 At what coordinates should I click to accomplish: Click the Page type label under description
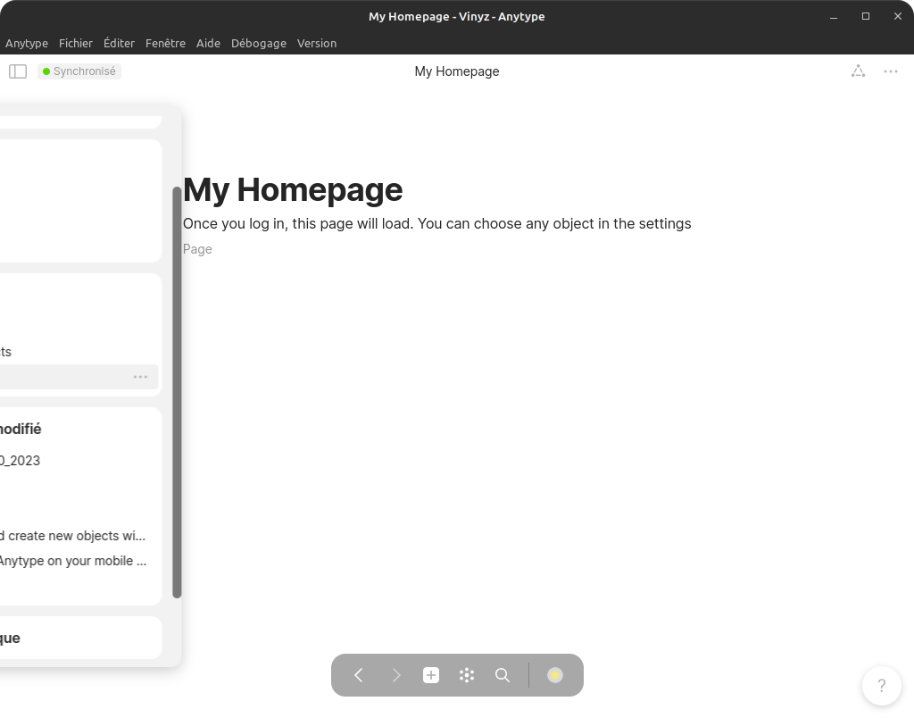(x=197, y=249)
